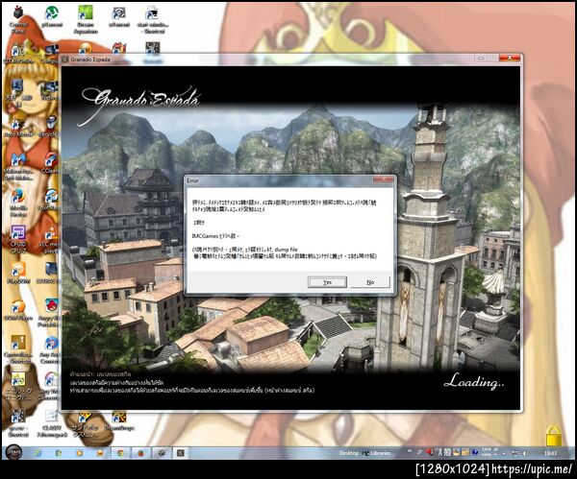Open the Mozilla Firefox desktop shortcut
The height and width of the screenshot is (479, 577).
coord(18,202)
